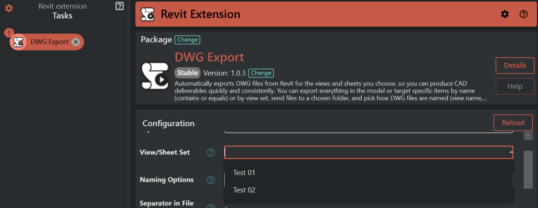Click the configuration scrollbar thumb

[528, 170]
